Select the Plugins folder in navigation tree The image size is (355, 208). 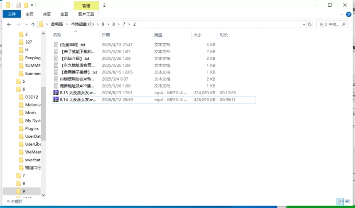click(32, 128)
